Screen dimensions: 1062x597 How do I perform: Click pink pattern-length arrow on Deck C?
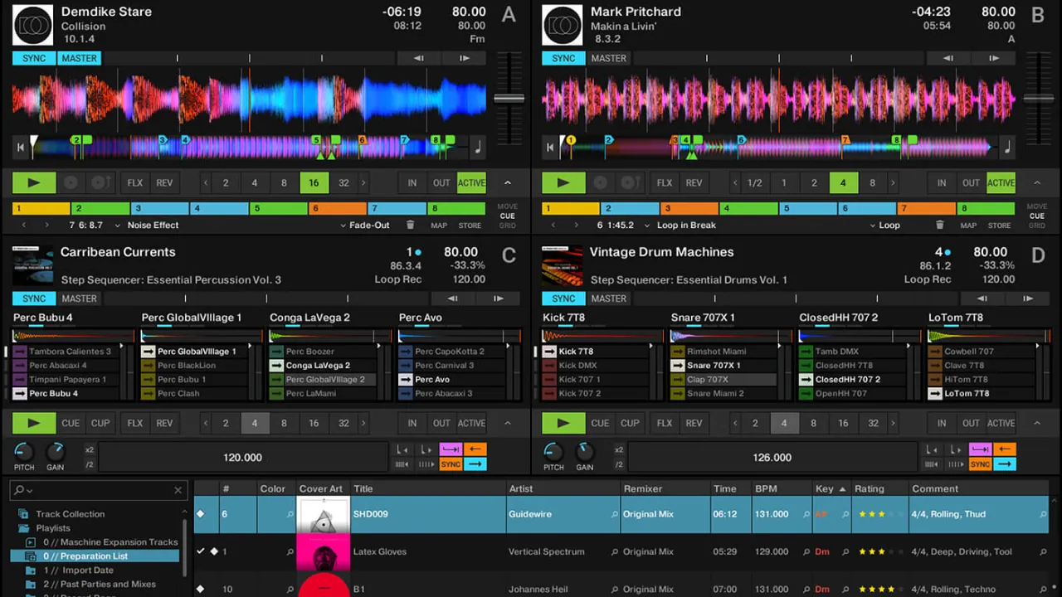[451, 449]
